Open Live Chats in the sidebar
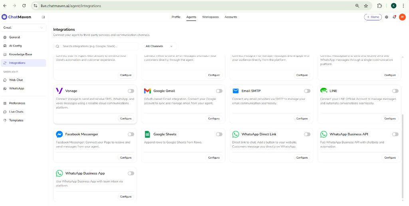The width and height of the screenshot is (409, 206). tap(24, 112)
